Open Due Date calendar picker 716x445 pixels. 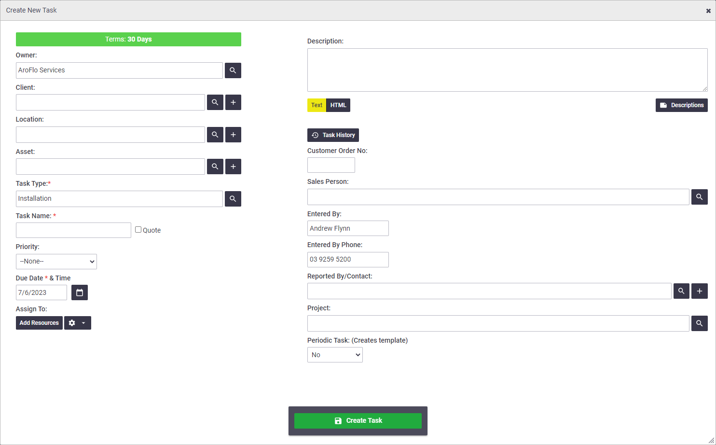pos(80,292)
